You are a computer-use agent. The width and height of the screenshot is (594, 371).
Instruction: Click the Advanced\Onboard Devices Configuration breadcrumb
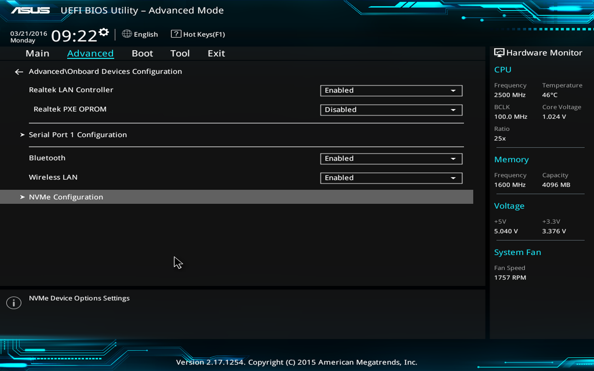(105, 71)
